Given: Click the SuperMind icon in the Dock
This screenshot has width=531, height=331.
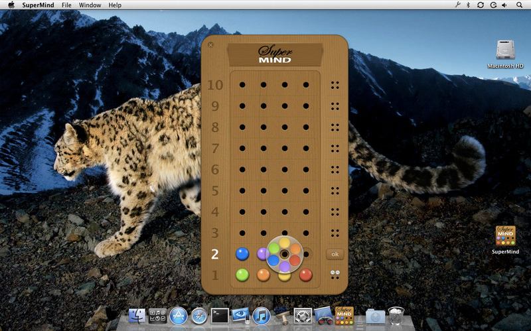Looking at the screenshot, I should [x=344, y=316].
